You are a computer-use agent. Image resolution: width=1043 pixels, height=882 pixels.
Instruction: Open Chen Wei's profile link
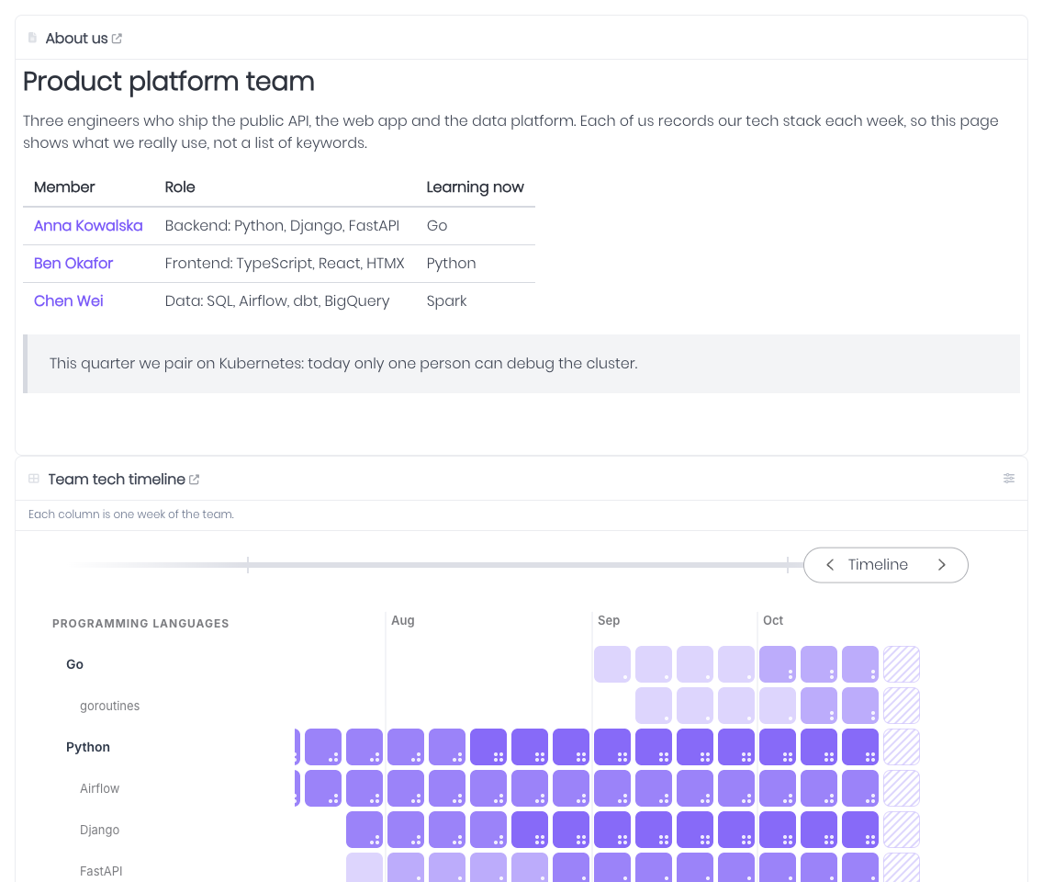coord(69,300)
